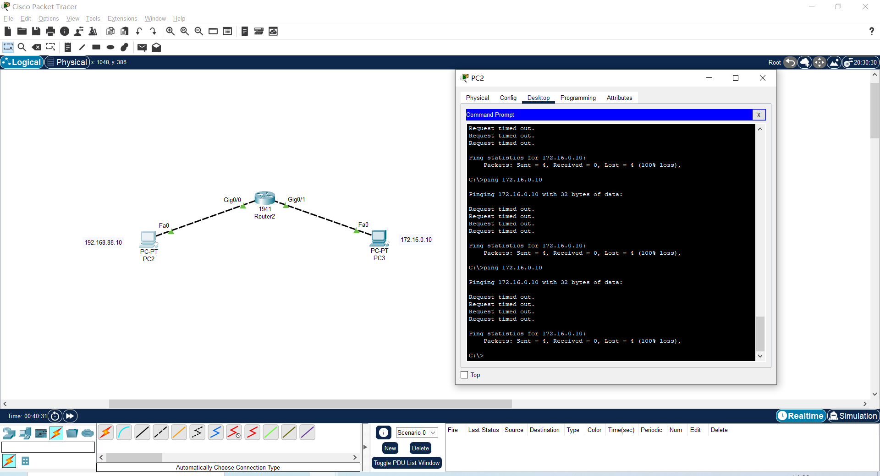Open the Attributes tab in PC2

[x=619, y=98]
